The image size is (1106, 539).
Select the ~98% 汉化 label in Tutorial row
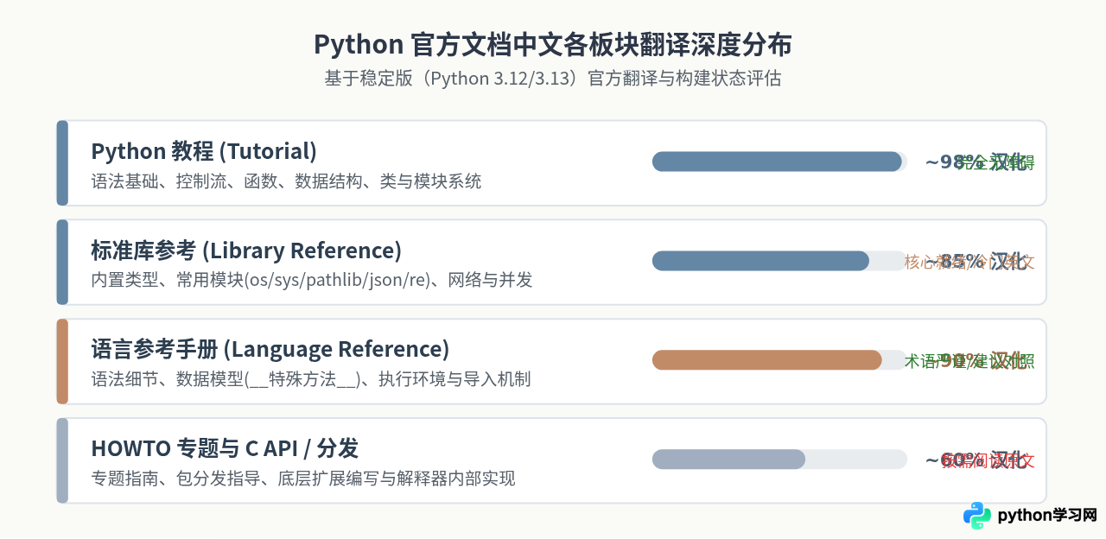976,162
